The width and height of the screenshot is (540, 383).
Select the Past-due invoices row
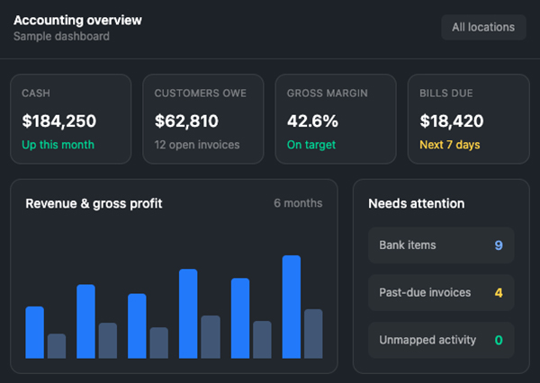coord(441,293)
